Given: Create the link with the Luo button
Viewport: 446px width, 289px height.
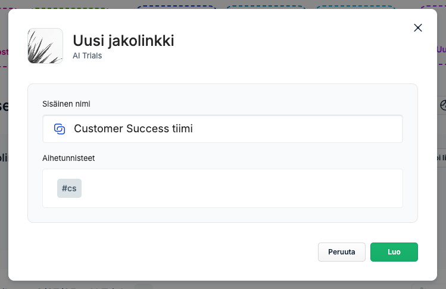Looking at the screenshot, I should click(394, 252).
